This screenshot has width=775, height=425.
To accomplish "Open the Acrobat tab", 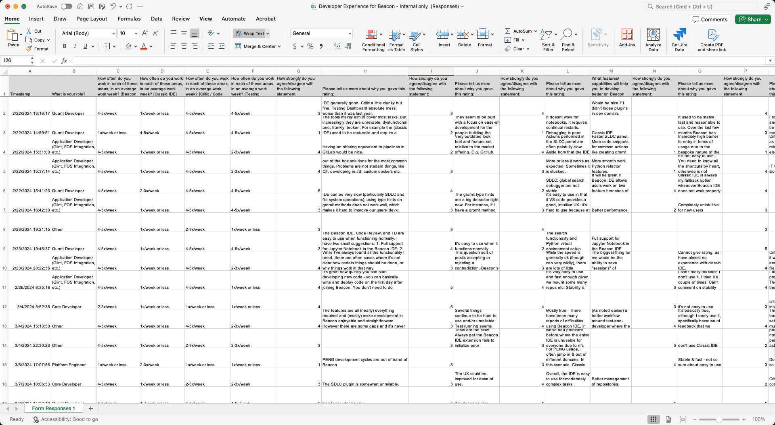I will [x=266, y=19].
